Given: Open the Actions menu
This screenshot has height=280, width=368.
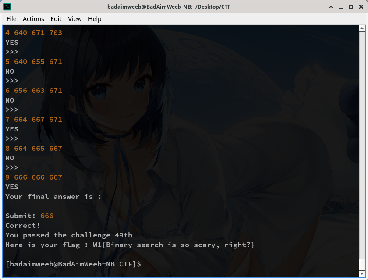Looking at the screenshot, I should pos(33,19).
